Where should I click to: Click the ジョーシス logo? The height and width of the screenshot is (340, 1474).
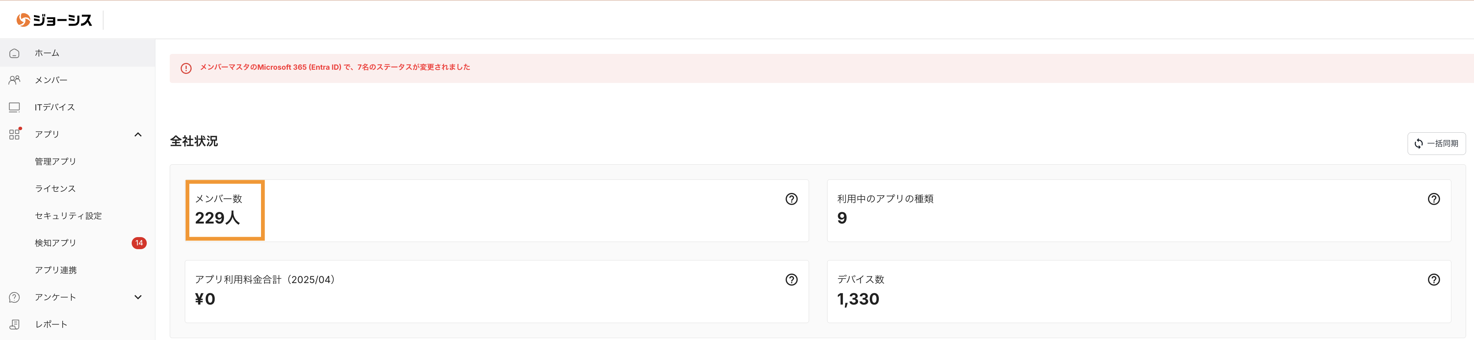pyautogui.click(x=54, y=20)
